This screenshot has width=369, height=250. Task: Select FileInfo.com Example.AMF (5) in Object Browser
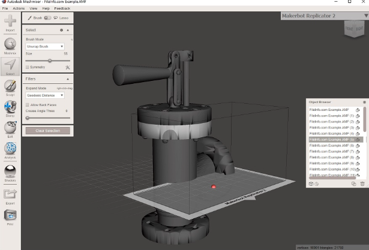(x=336, y=140)
